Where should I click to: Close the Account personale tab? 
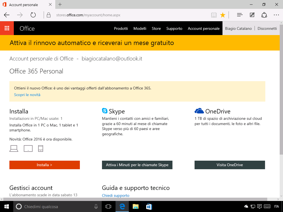click(50, 4)
